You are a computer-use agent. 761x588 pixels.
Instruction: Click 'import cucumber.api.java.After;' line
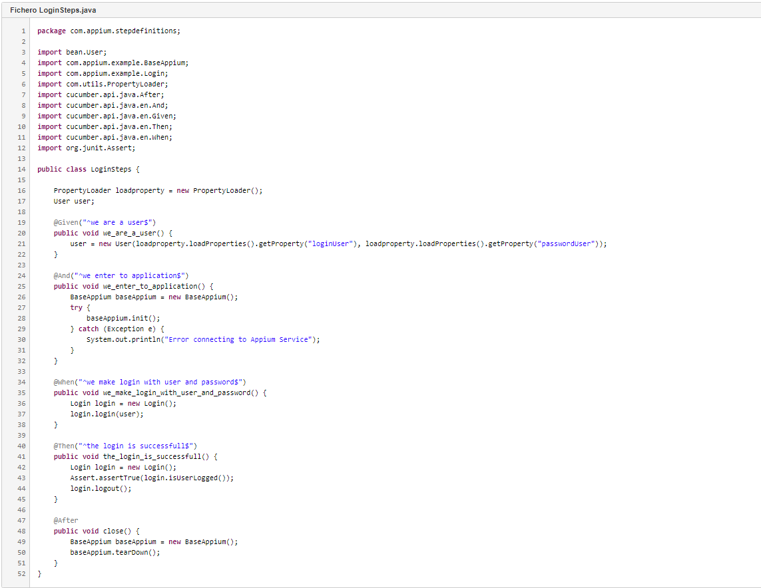(101, 94)
